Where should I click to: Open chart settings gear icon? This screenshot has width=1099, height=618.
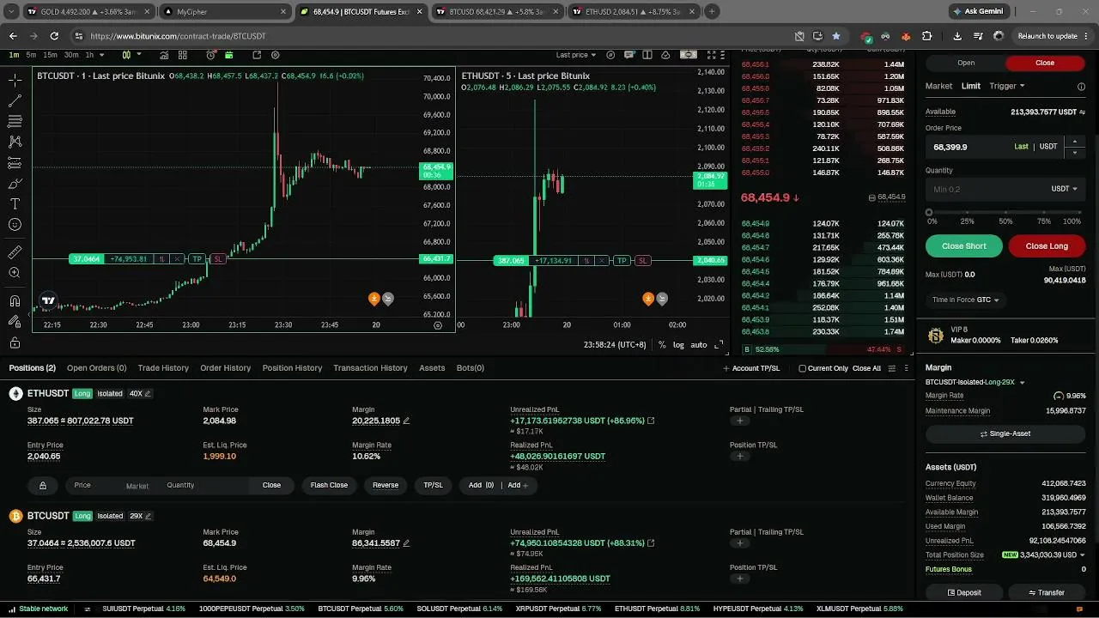[276, 55]
